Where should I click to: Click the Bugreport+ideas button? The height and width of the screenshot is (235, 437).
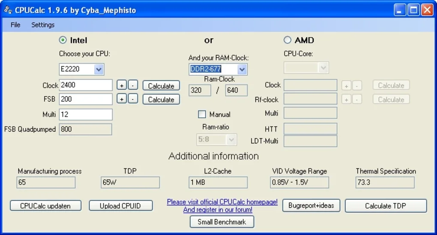311,205
